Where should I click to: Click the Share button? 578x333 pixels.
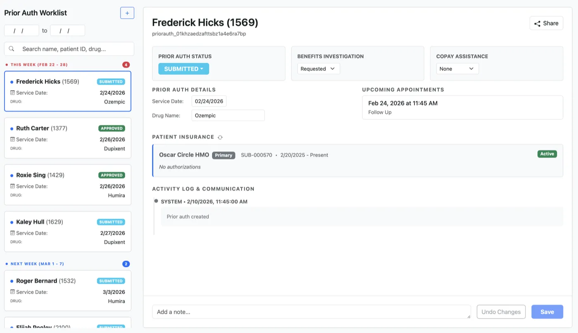pyautogui.click(x=546, y=23)
